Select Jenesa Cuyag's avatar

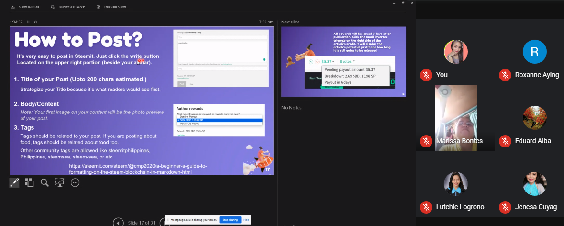[x=534, y=184]
